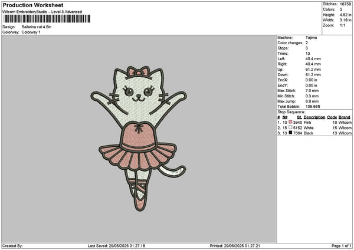Select the Black row in Stop Sequence
The width and height of the screenshot is (354, 250).
[x=313, y=133]
